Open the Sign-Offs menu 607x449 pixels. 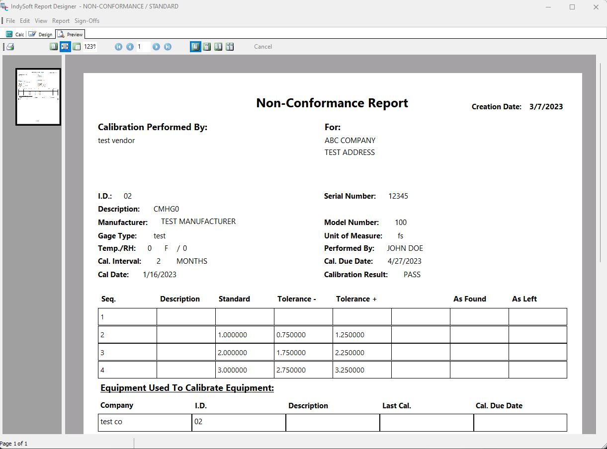[87, 21]
